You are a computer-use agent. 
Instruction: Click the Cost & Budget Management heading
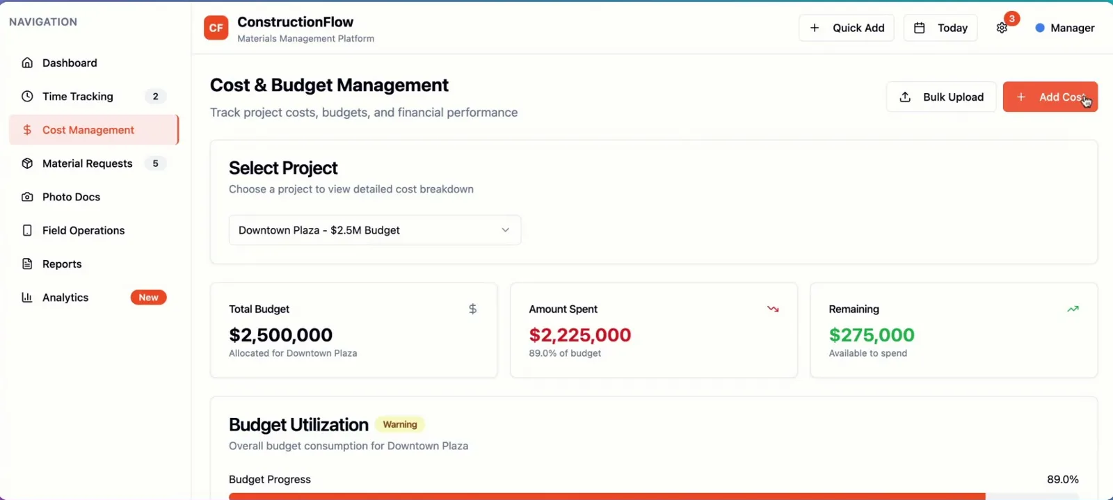[329, 85]
